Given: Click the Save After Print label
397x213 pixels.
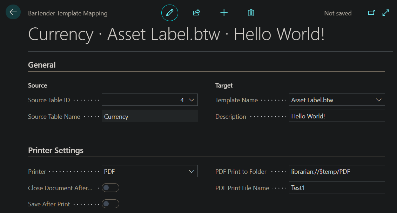Looking at the screenshot, I should click(x=49, y=204).
